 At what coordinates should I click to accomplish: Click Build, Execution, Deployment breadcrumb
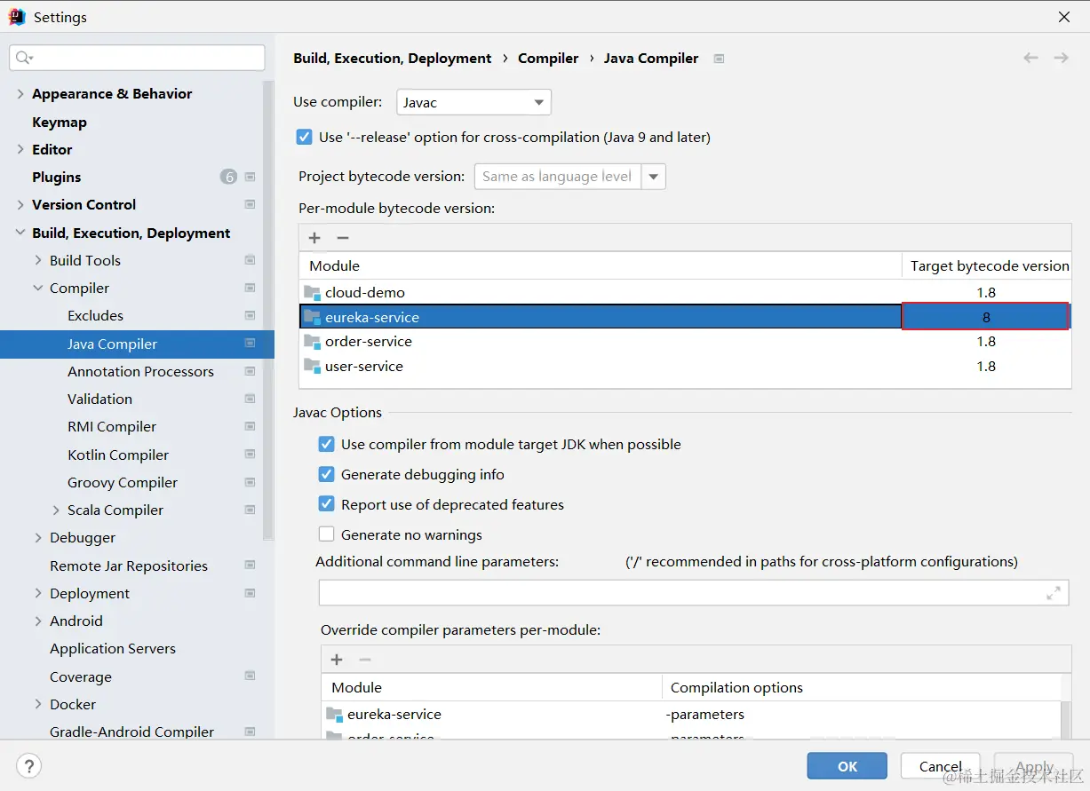click(x=393, y=58)
